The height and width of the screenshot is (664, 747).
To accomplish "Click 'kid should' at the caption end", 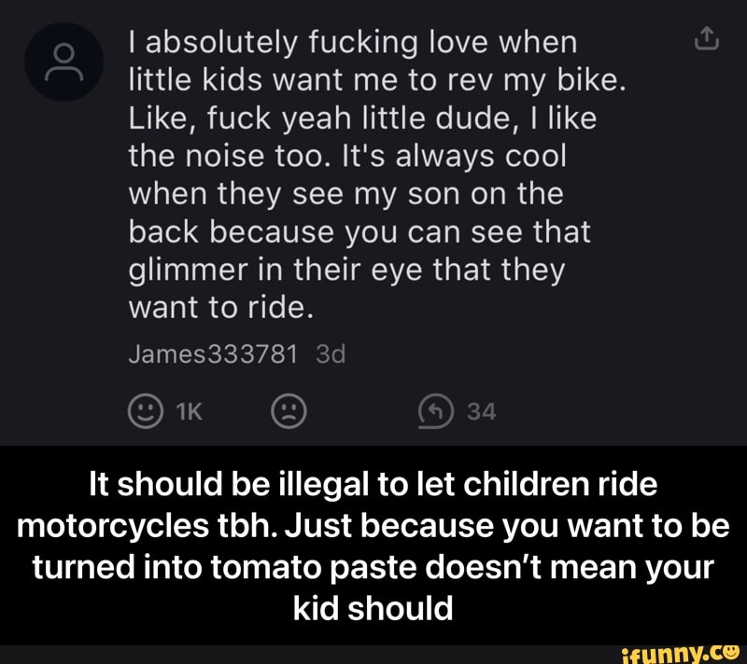I will click(x=373, y=608).
